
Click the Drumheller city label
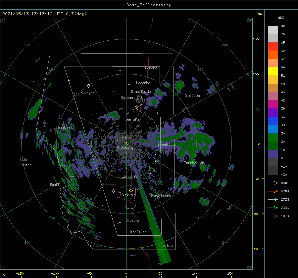click(x=194, y=163)
